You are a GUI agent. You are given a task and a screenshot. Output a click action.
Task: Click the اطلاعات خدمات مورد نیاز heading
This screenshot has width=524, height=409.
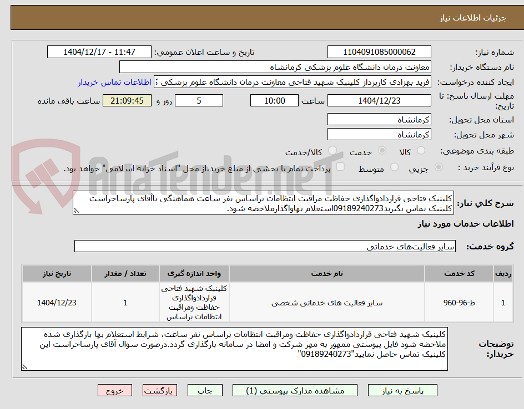coord(466,224)
